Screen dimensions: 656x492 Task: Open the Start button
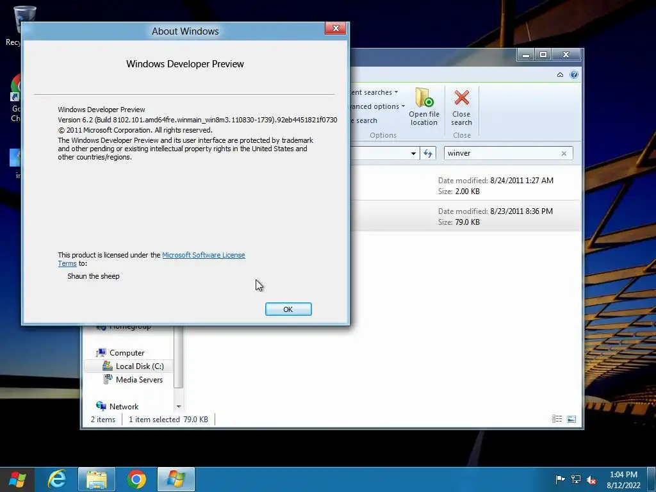click(17, 479)
